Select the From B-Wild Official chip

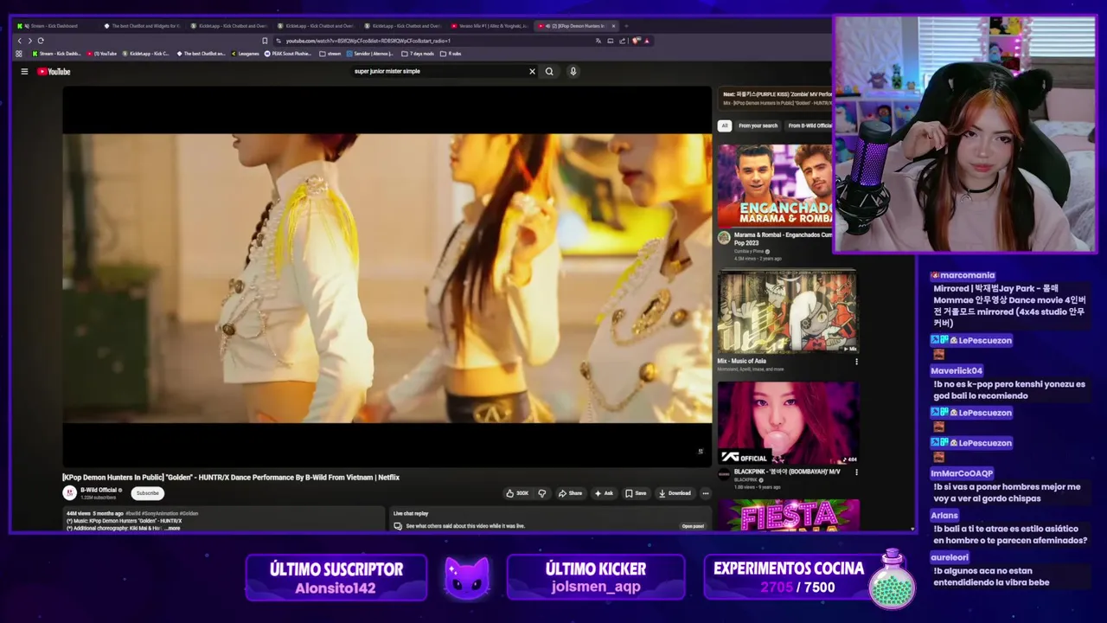[809, 125]
